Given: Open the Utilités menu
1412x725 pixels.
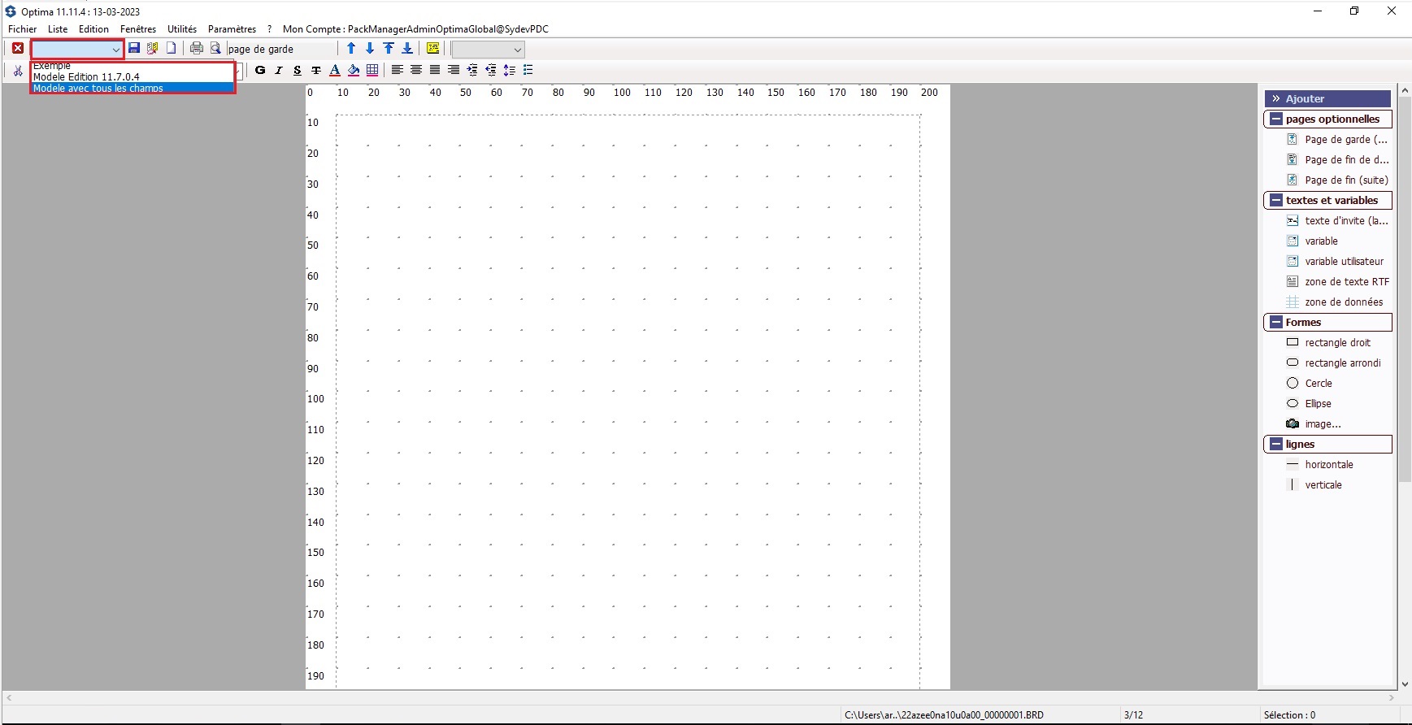Looking at the screenshot, I should tap(182, 29).
